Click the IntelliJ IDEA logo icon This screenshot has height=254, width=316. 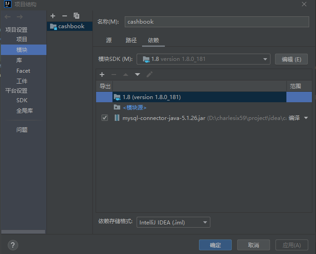point(8,4)
